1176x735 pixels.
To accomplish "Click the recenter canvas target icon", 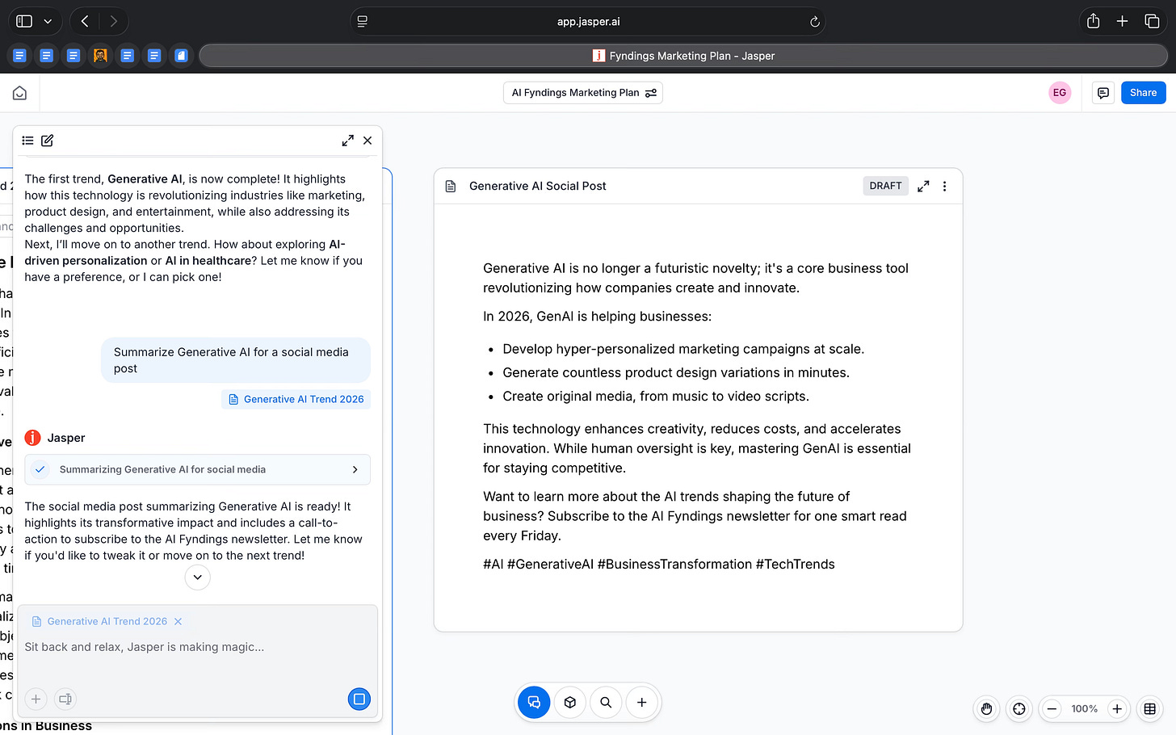I will tap(1019, 709).
